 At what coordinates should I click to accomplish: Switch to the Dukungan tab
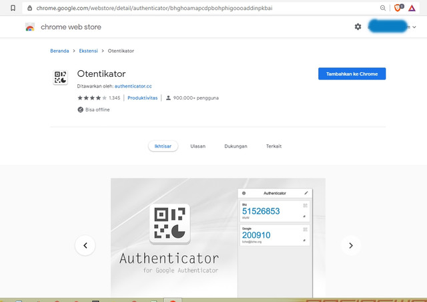tap(236, 146)
